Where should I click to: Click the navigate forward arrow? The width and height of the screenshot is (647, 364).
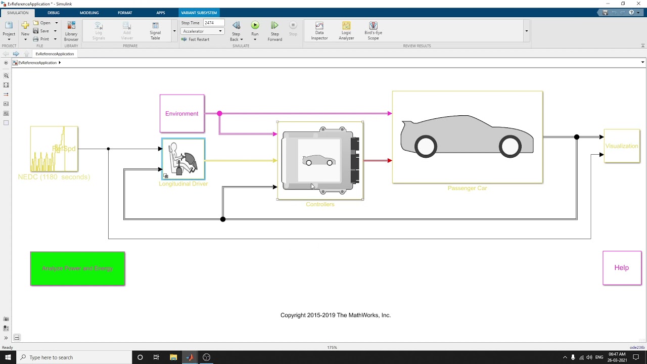pyautogui.click(x=16, y=54)
